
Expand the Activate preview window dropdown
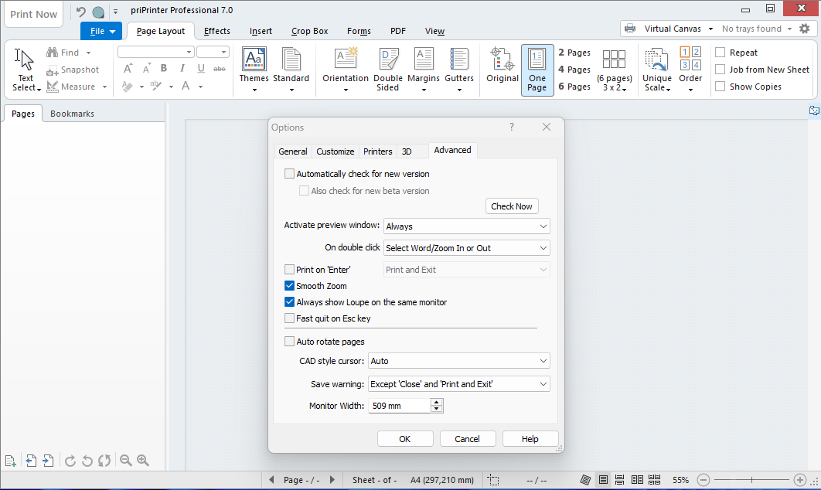[x=466, y=226]
